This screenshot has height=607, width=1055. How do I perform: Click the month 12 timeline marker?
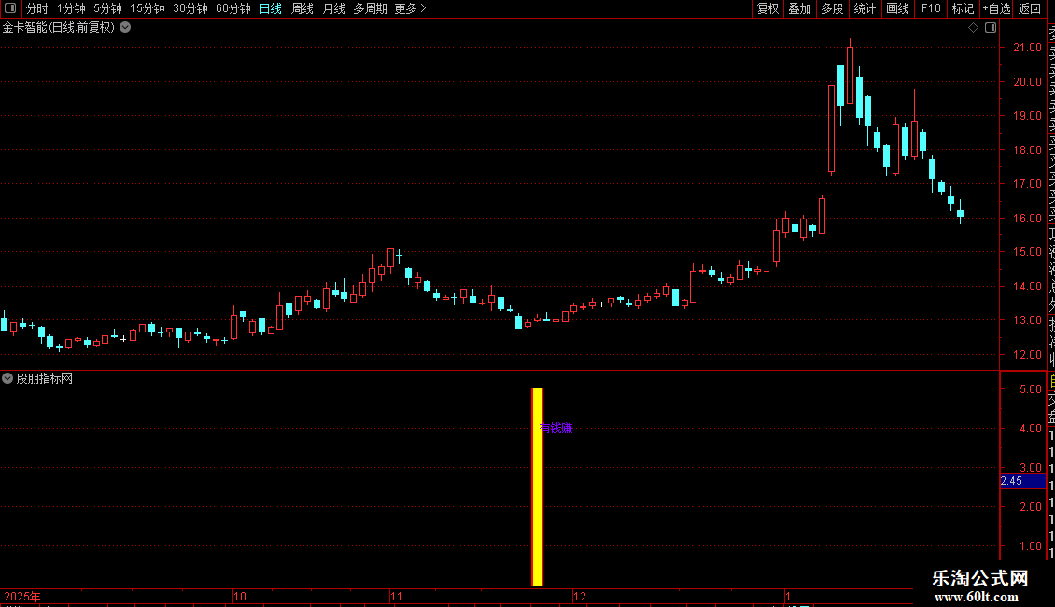tap(579, 596)
